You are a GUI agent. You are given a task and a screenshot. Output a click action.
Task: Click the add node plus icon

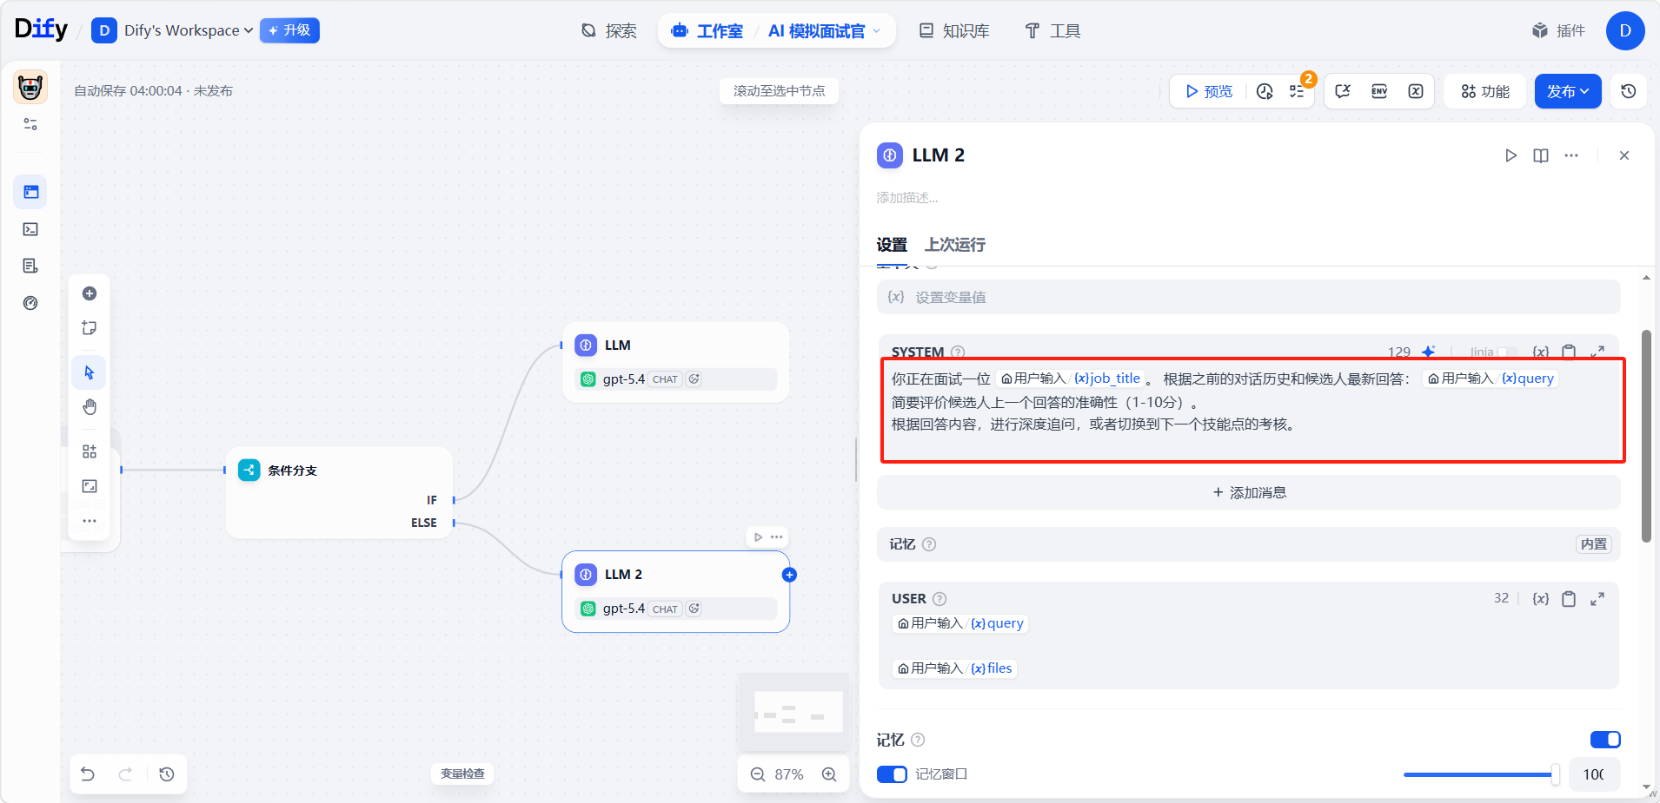pos(90,293)
